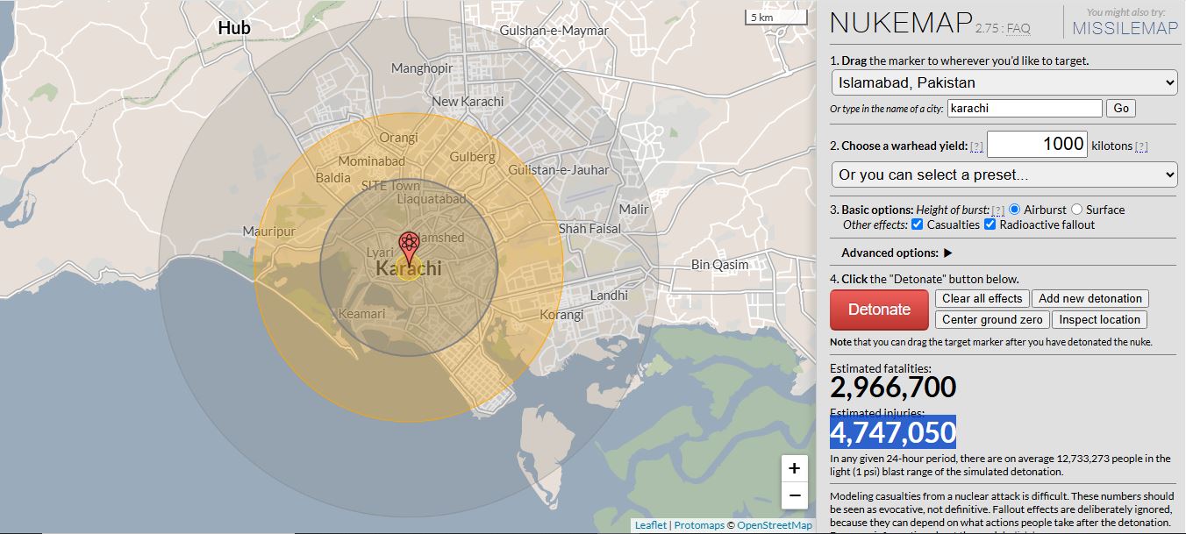Image resolution: width=1186 pixels, height=534 pixels.
Task: Click the Korangi map label
Action: [x=561, y=315]
